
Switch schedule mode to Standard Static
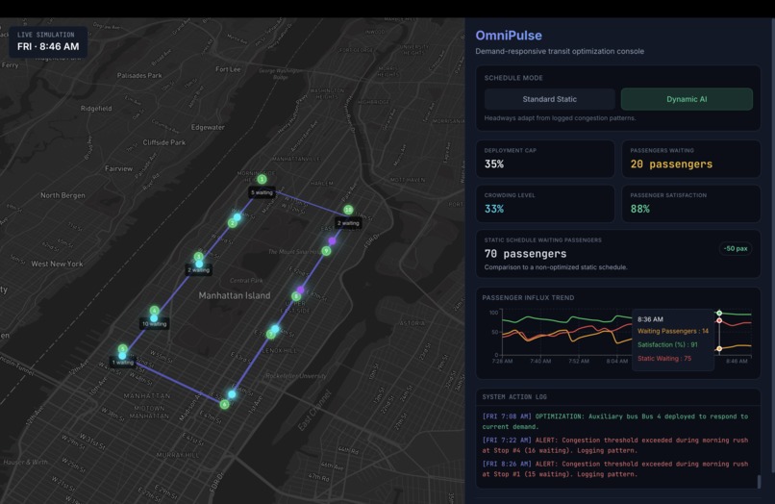[550, 99]
